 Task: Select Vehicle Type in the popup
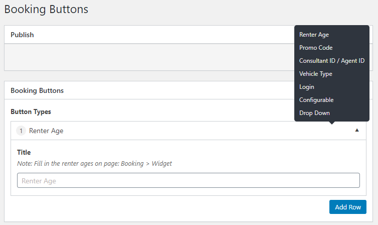point(315,74)
